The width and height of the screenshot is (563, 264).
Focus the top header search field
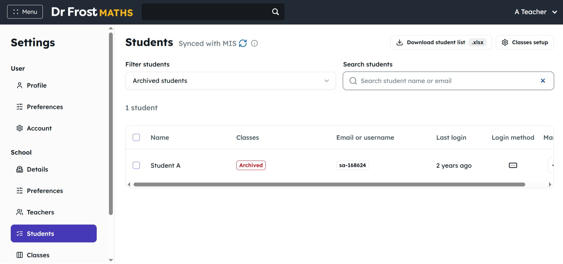pyautogui.click(x=213, y=12)
